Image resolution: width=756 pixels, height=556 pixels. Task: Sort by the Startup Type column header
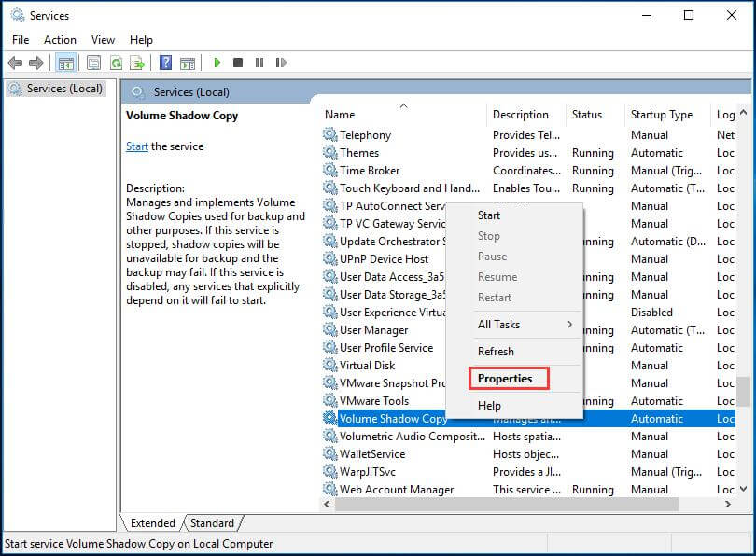point(662,115)
